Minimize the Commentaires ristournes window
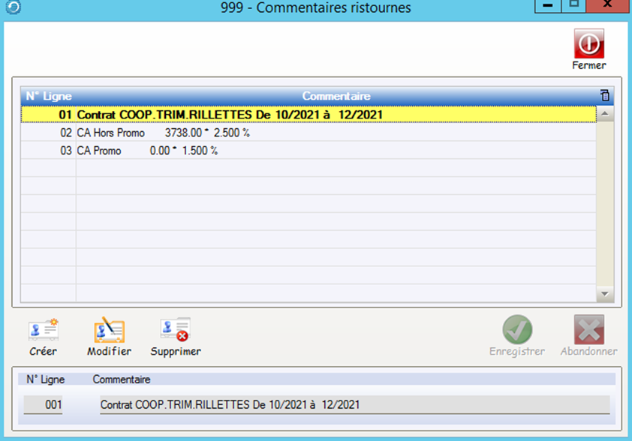This screenshot has width=632, height=441. coord(549,6)
